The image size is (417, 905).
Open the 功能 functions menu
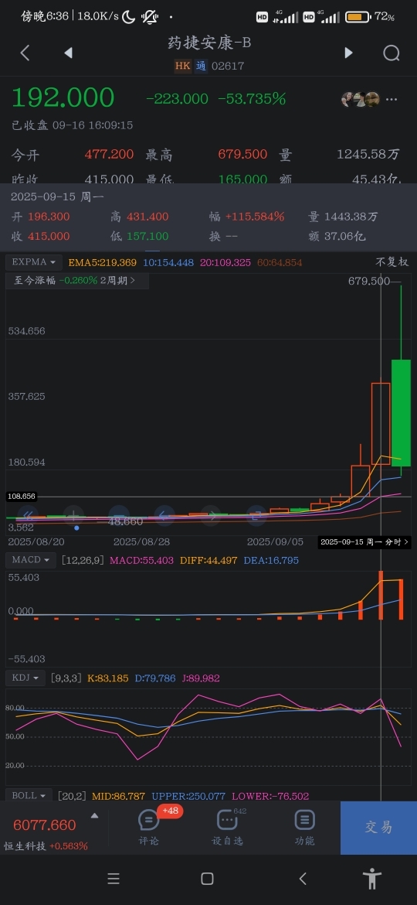click(x=305, y=827)
